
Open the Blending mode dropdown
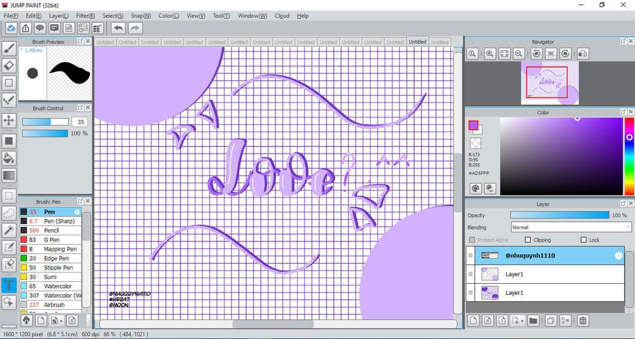pyautogui.click(x=571, y=227)
